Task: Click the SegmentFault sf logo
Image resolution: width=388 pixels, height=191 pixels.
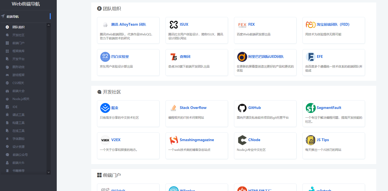Action: 311,108
